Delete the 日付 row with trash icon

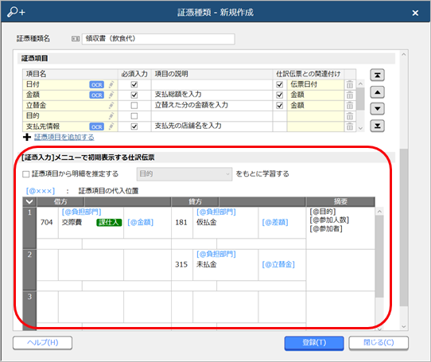350,84
